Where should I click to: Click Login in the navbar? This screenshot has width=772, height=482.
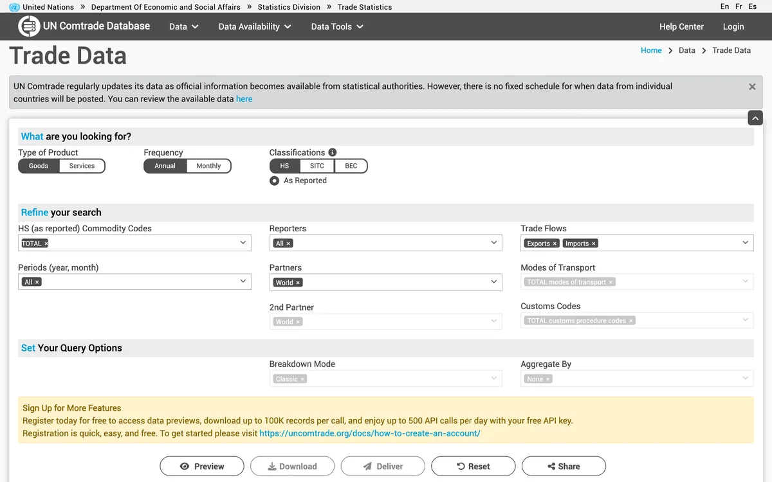733,26
